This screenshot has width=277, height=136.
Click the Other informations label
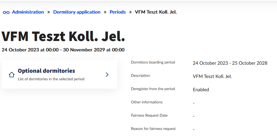[x=147, y=102]
